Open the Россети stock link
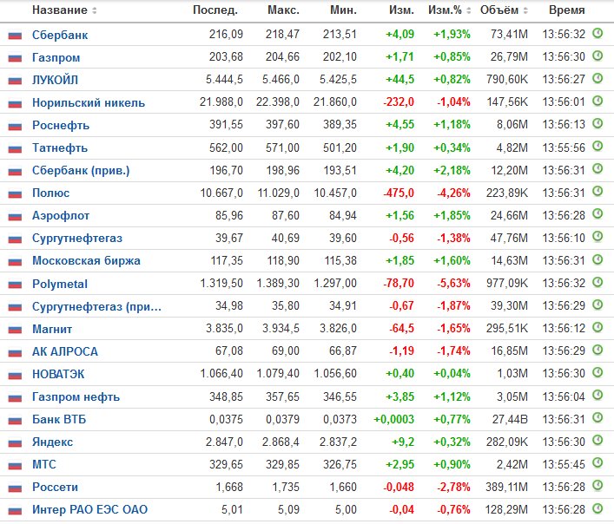The height and width of the screenshot is (524, 614). point(56,488)
